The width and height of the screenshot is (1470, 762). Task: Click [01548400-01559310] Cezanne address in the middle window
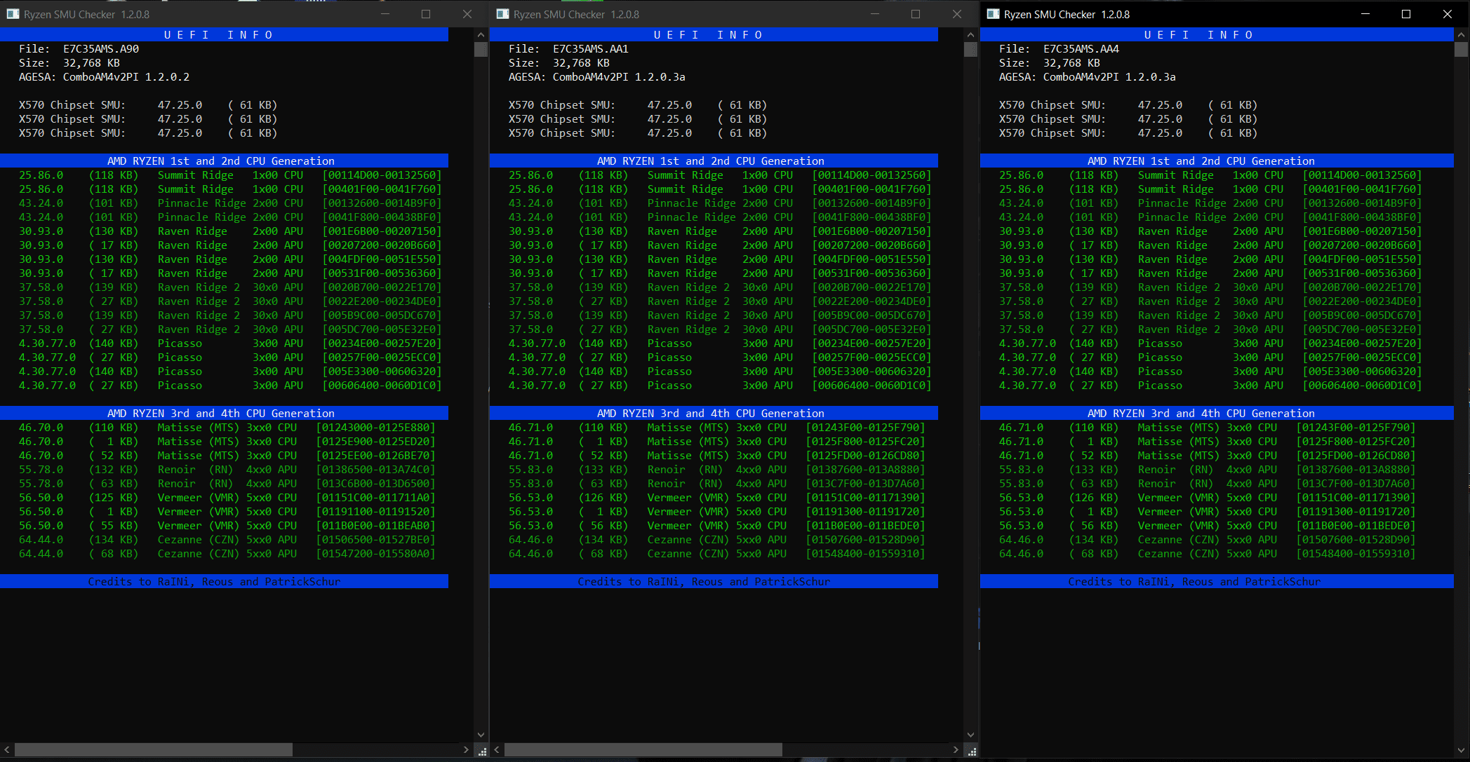(x=866, y=554)
